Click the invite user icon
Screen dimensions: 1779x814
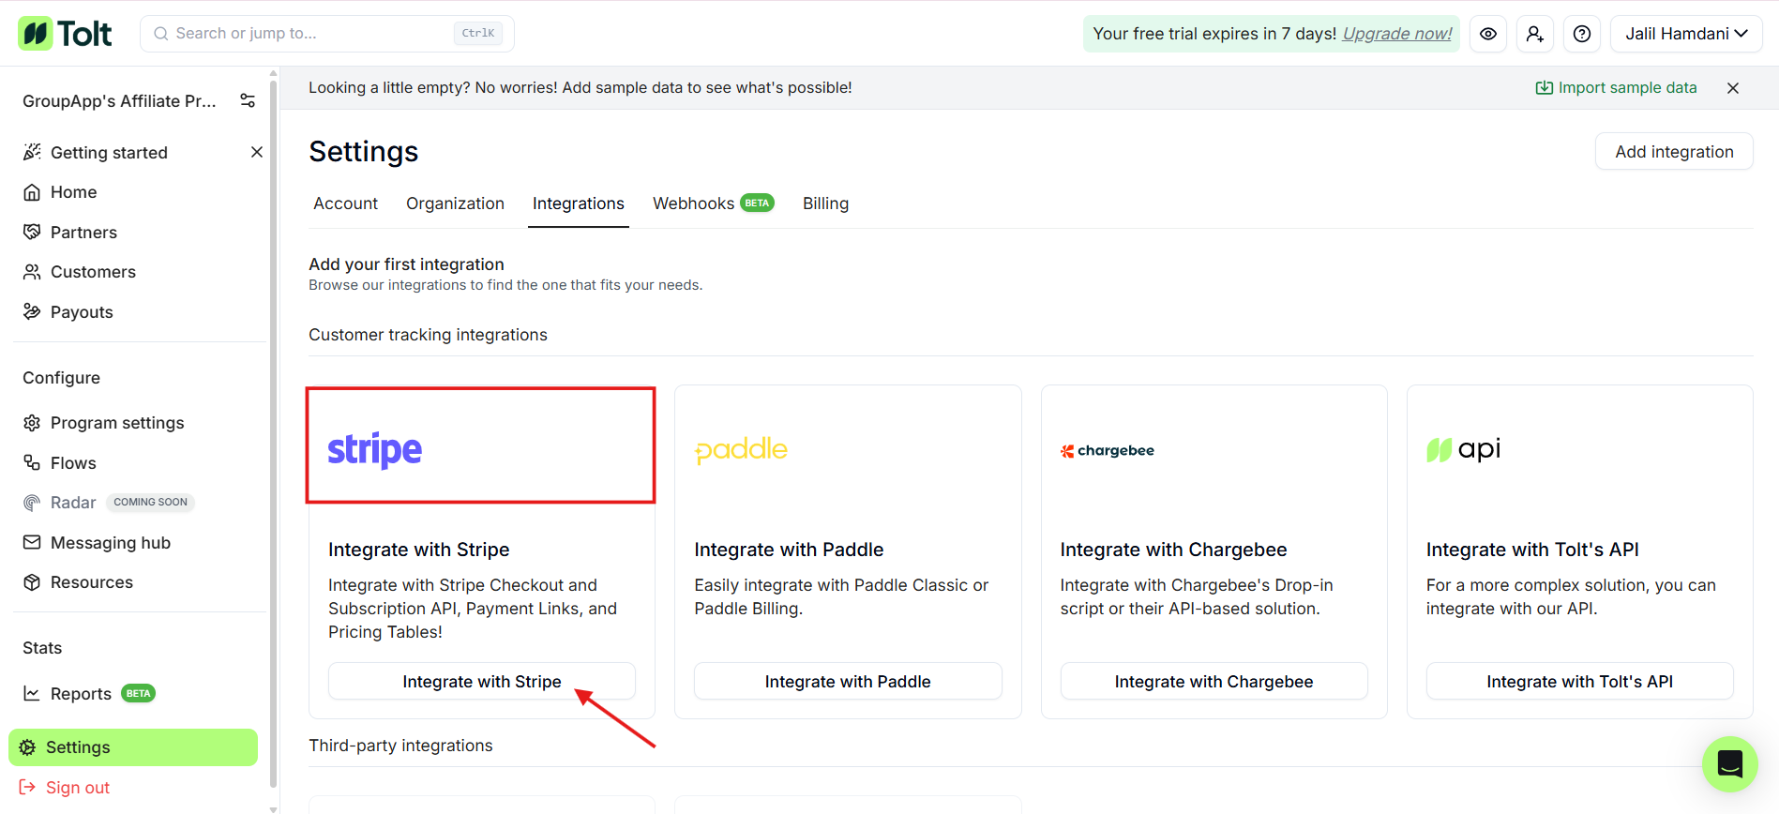click(1535, 34)
